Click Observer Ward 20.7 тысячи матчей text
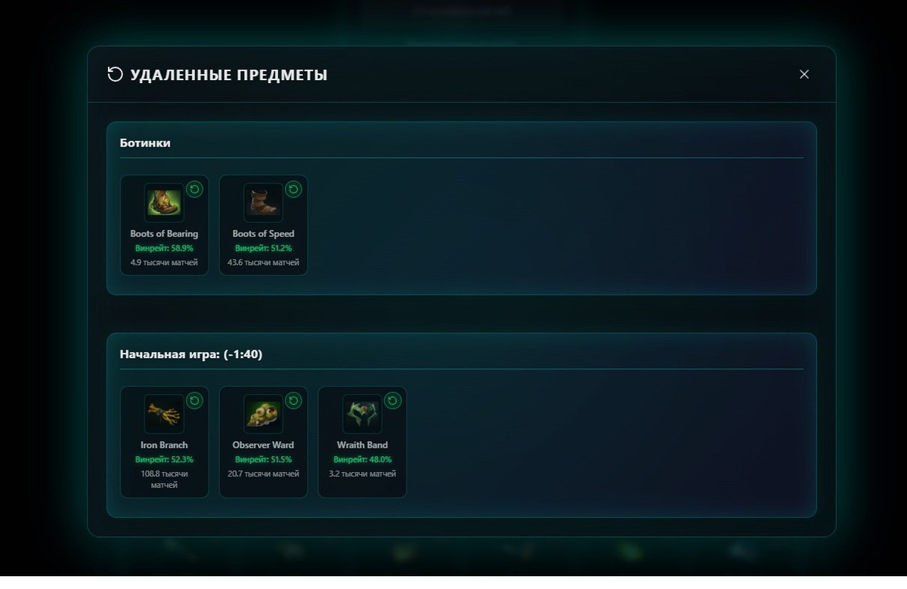The image size is (907, 589). coord(263,474)
